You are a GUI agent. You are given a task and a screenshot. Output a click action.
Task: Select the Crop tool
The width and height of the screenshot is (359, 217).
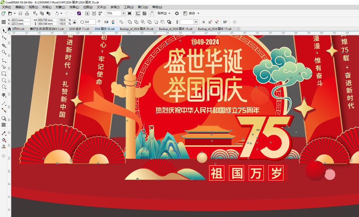point(4,45)
